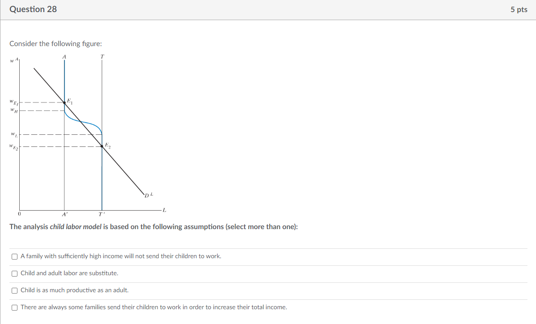This screenshot has width=536, height=324.
Task: Click the origin point 0 of the graph
Action: click(19, 214)
